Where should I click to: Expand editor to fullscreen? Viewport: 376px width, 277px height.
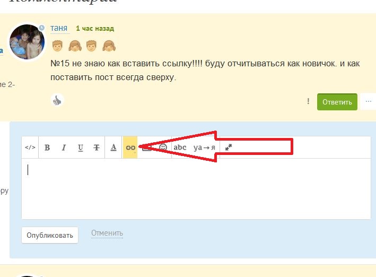(x=229, y=148)
